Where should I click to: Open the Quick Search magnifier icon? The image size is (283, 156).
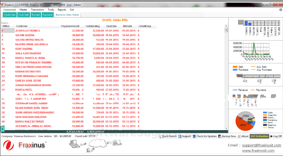(160, 136)
